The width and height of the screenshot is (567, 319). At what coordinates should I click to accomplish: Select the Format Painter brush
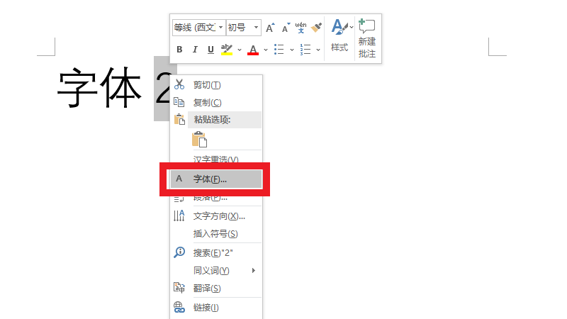316,28
